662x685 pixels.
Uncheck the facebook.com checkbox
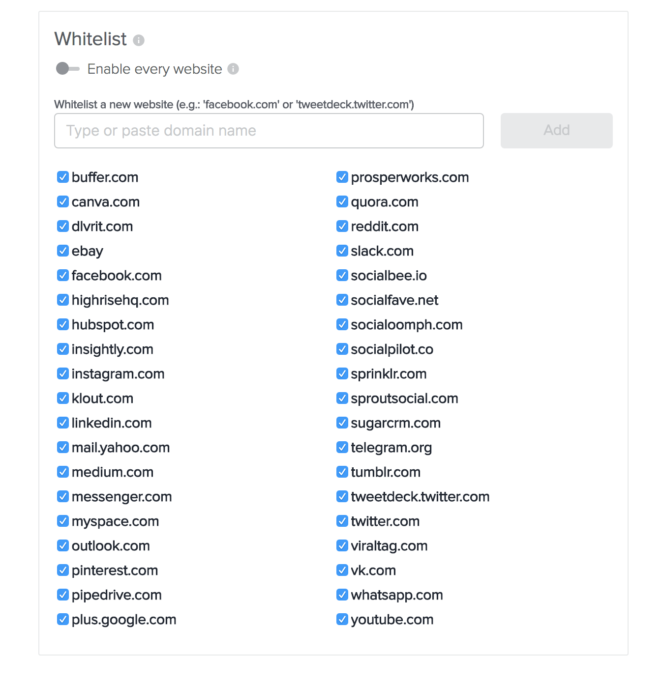[63, 275]
